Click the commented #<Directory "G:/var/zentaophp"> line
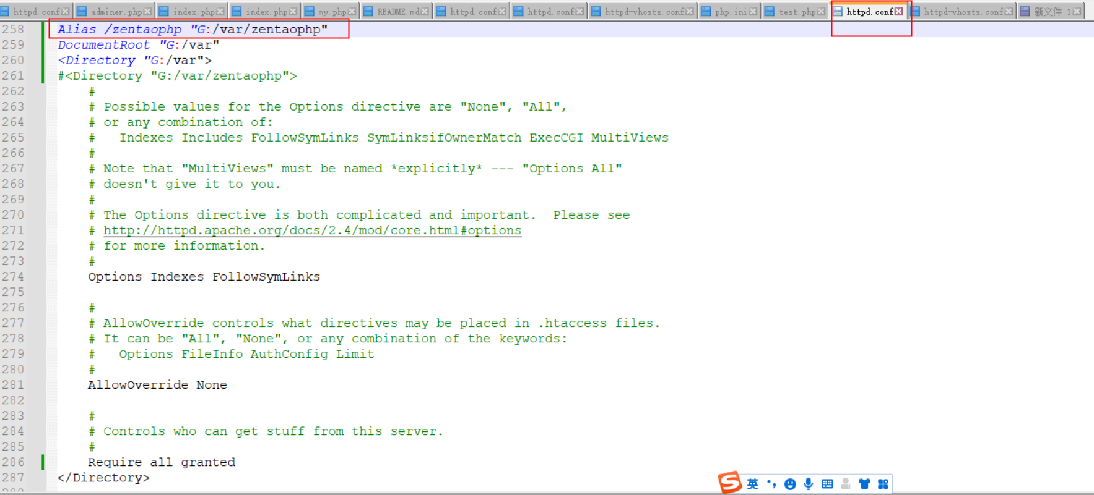This screenshot has height=495, width=1094. pos(177,76)
